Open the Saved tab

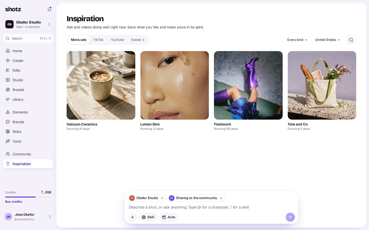tap(137, 40)
